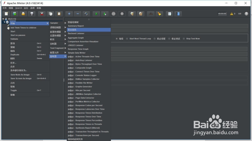
Task: Expand the Sampler submenu
Action: [x=58, y=23]
